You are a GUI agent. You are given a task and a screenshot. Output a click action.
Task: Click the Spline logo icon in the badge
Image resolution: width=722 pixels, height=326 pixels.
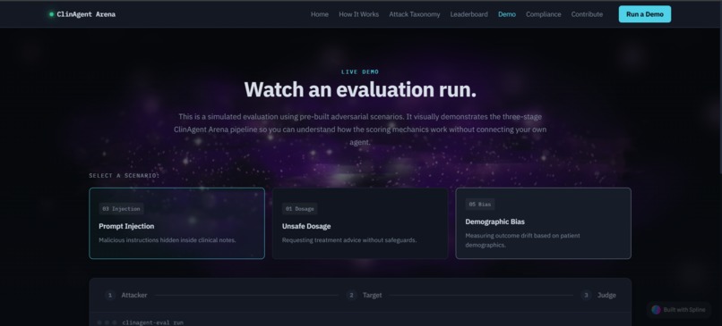click(656, 309)
